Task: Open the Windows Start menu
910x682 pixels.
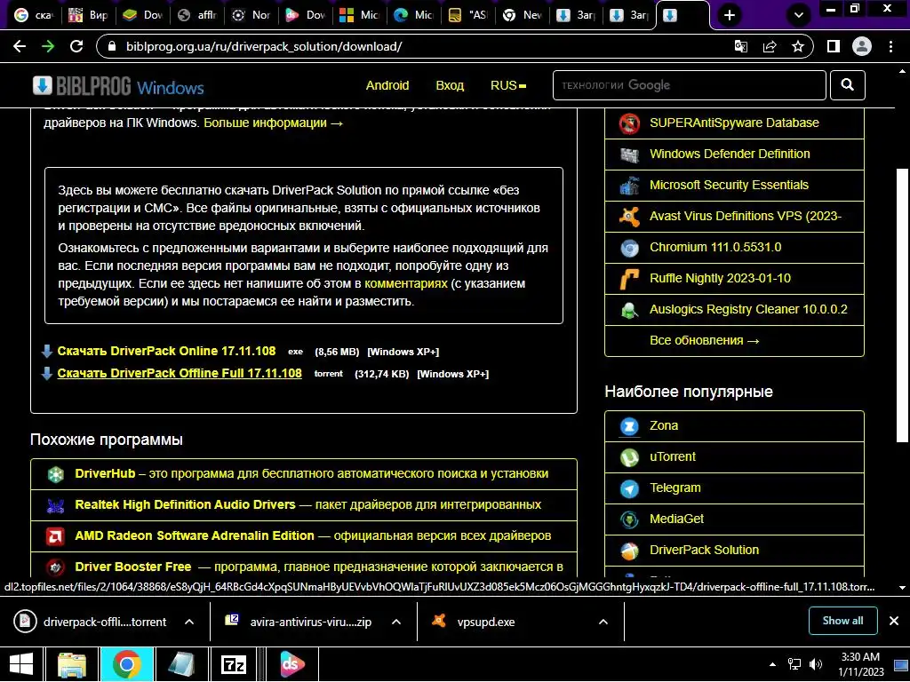Action: (x=21, y=664)
